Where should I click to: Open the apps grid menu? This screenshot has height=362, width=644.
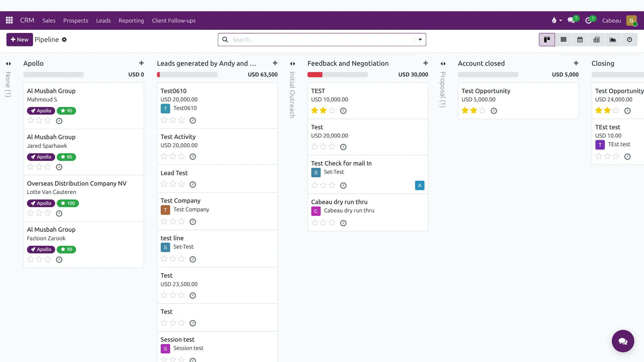[x=9, y=20]
